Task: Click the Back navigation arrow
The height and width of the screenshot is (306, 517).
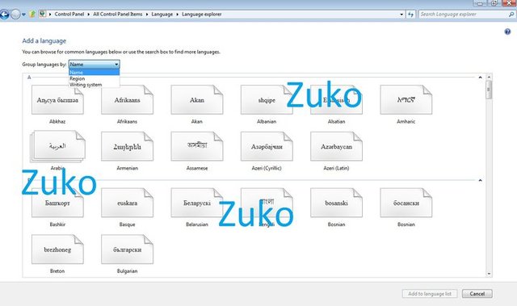Action: [4, 15]
